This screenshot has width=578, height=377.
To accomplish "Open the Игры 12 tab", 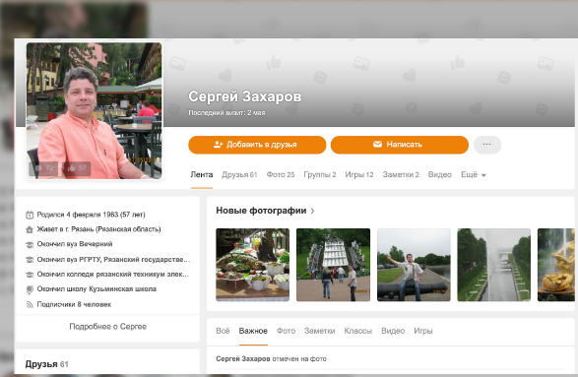I will click(359, 174).
